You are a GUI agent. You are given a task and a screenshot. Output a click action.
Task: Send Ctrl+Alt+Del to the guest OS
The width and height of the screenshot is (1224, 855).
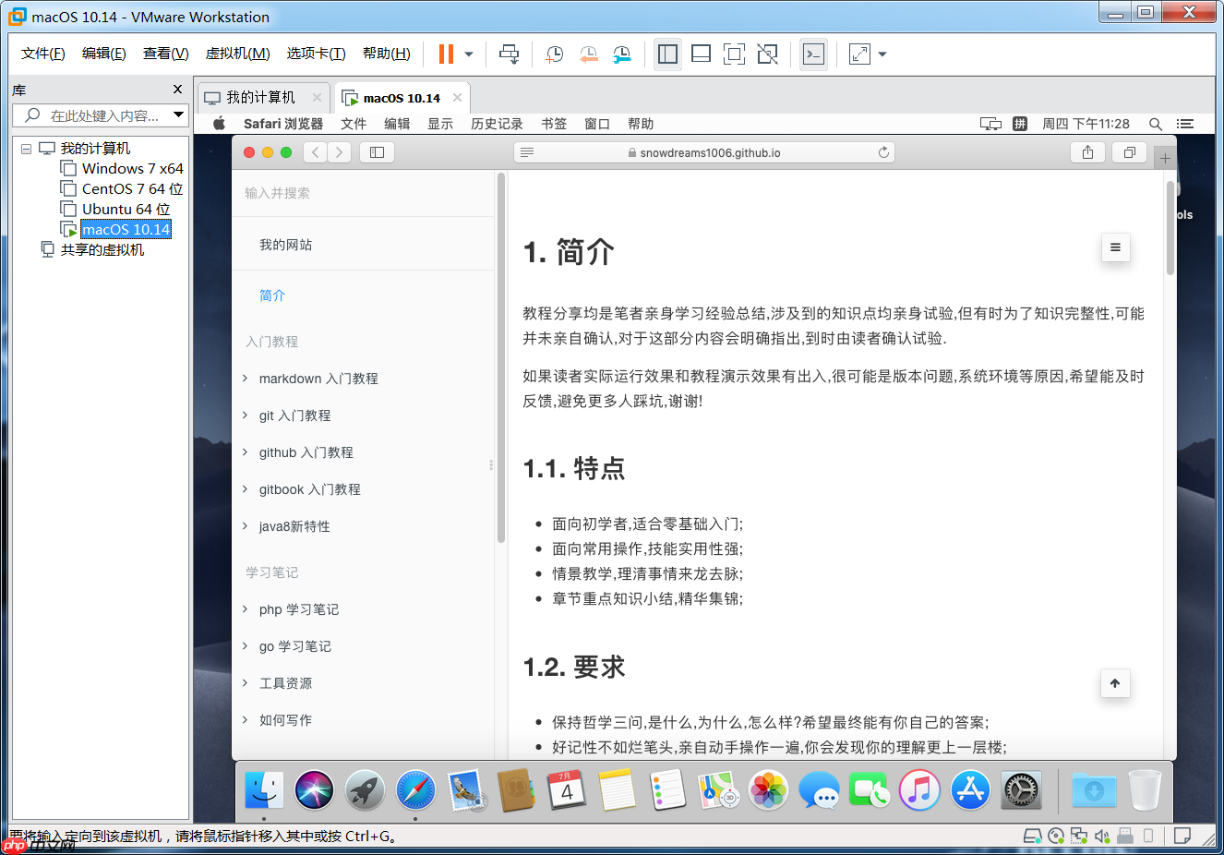tap(510, 54)
